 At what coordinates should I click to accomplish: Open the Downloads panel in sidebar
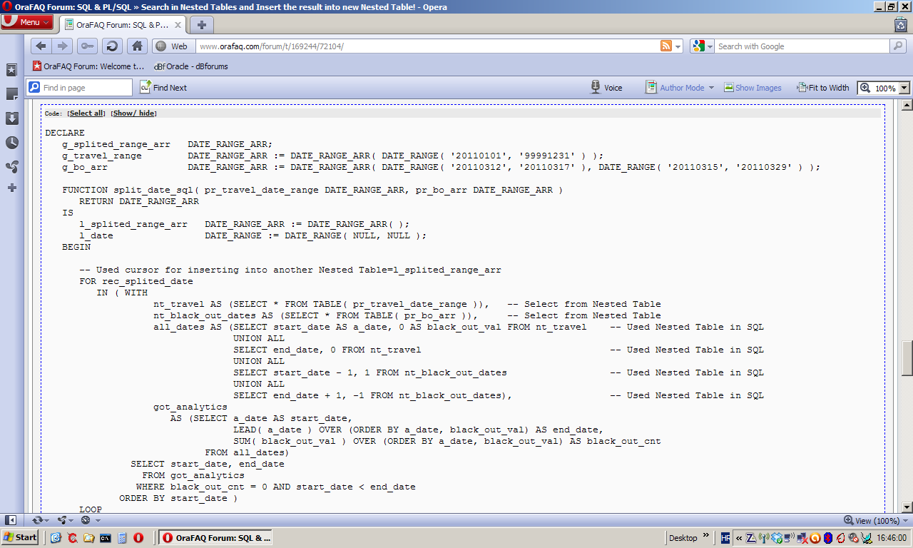pyautogui.click(x=11, y=118)
